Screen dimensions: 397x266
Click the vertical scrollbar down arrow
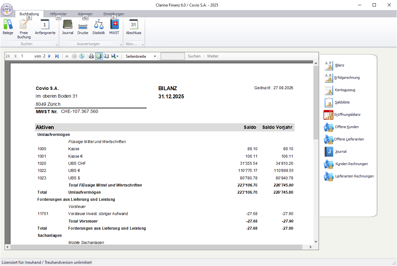point(316,242)
